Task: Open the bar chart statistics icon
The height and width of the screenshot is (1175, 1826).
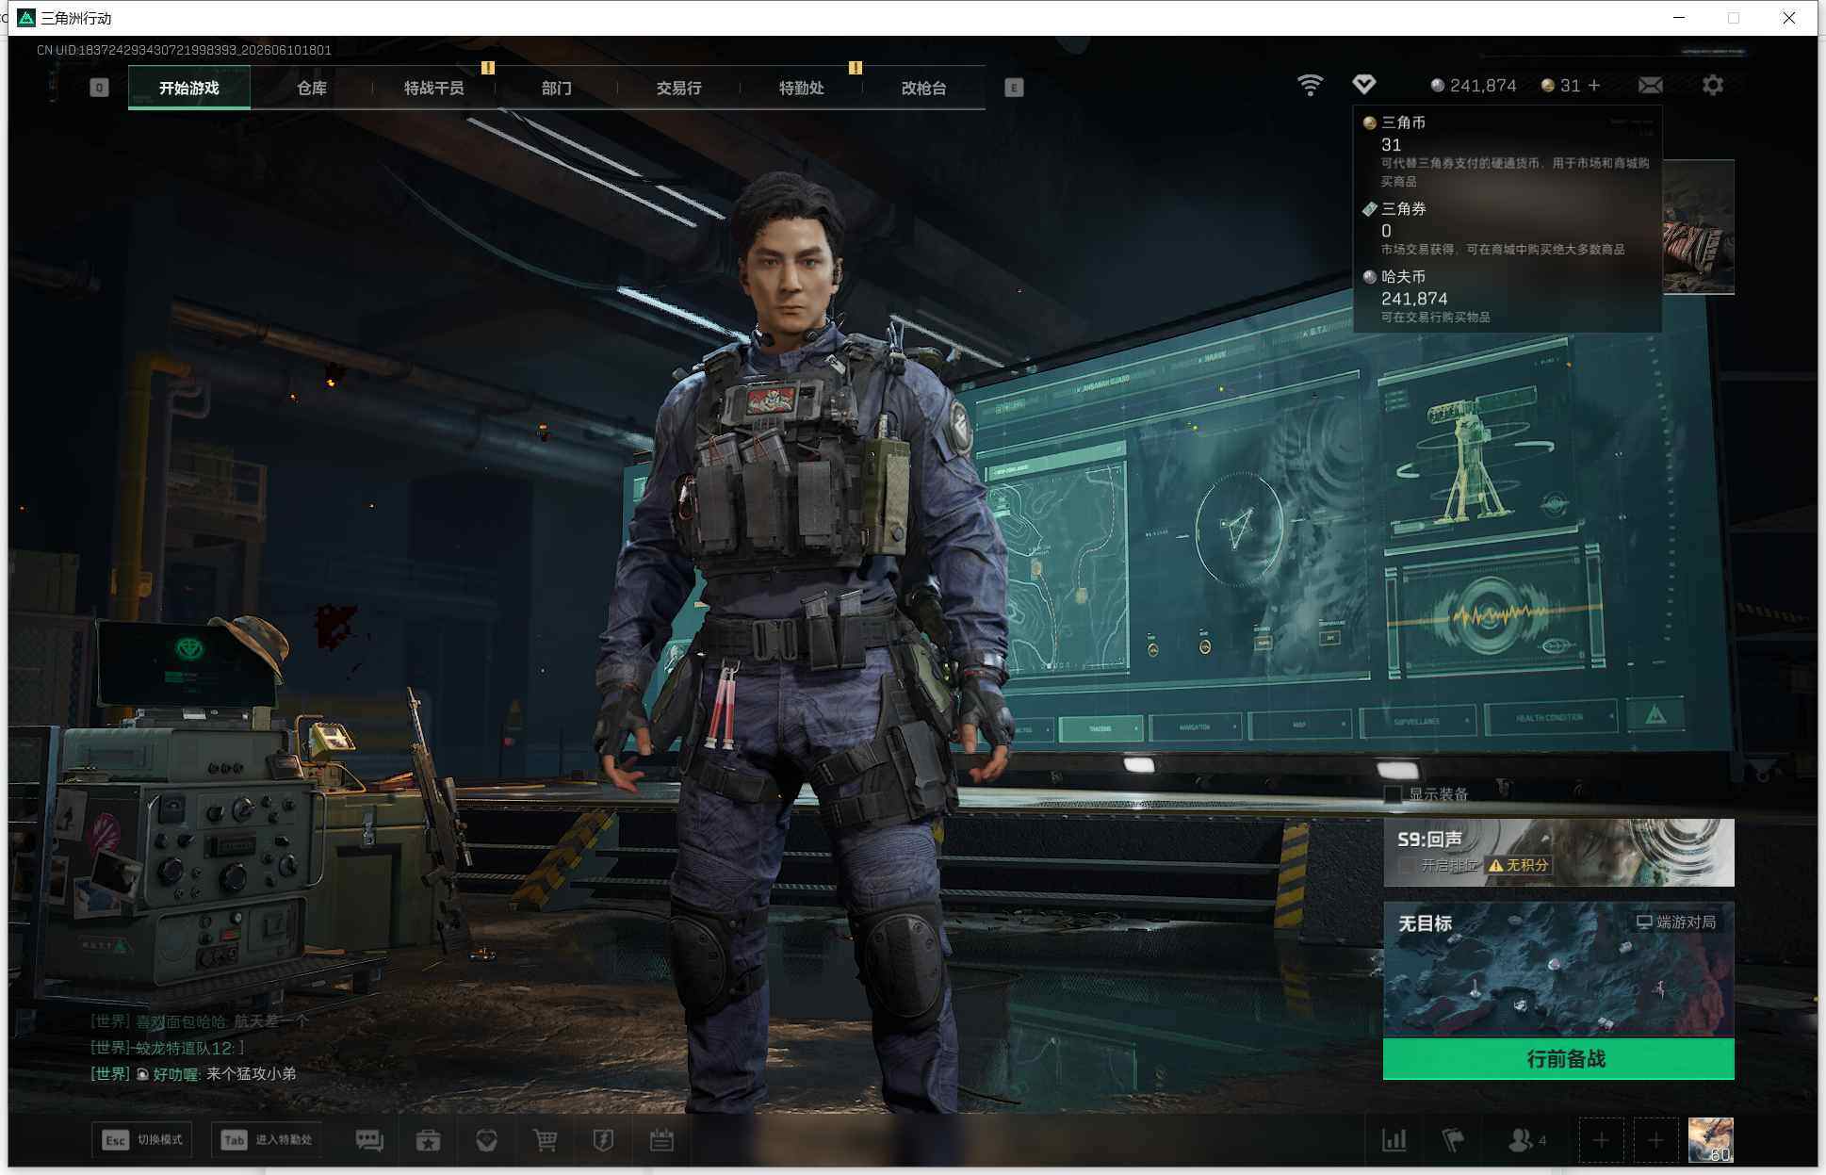Action: click(x=1394, y=1140)
